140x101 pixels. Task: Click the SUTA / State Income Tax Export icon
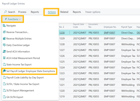tap(4, 84)
